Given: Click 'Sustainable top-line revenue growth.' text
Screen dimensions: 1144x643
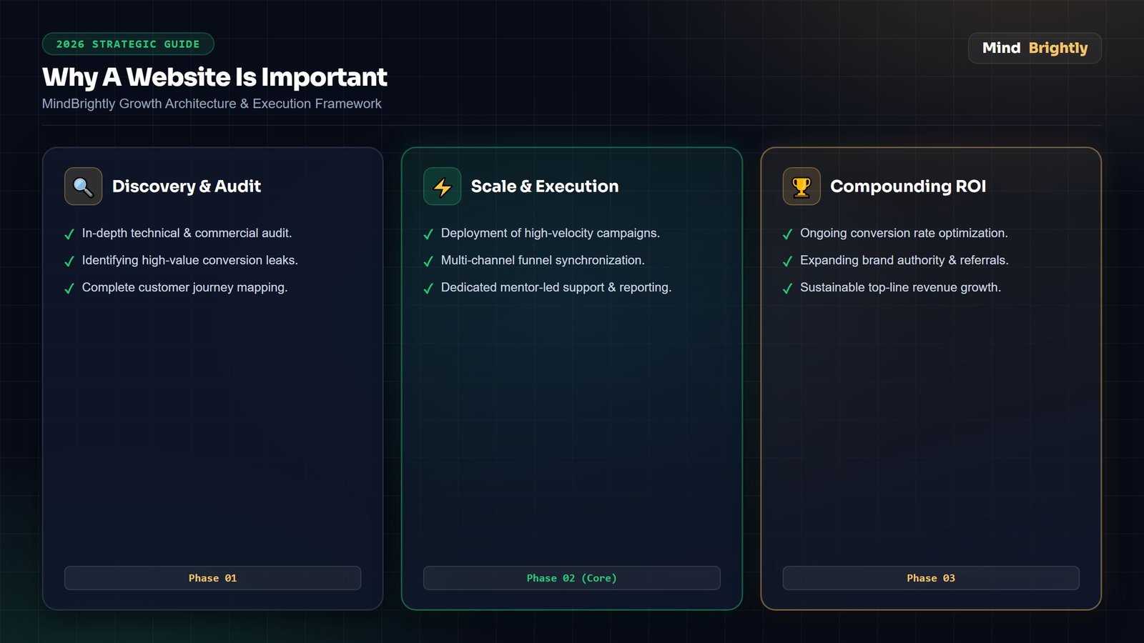Looking at the screenshot, I should [900, 287].
